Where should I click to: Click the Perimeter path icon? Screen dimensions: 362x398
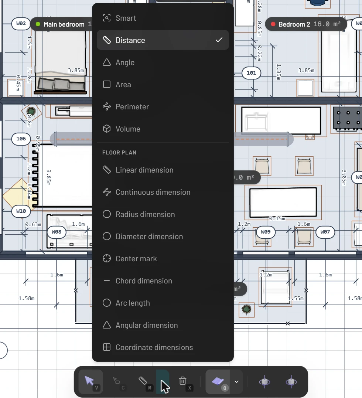[x=107, y=106]
